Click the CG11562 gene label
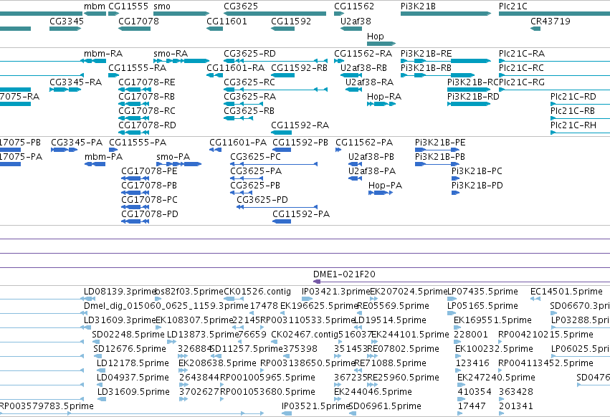 (x=354, y=6)
